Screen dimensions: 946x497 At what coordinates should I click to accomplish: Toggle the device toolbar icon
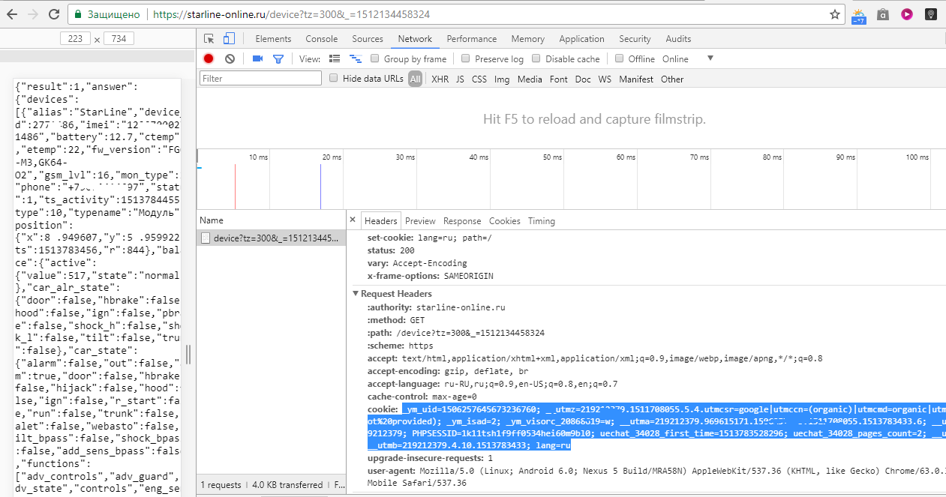(x=229, y=39)
